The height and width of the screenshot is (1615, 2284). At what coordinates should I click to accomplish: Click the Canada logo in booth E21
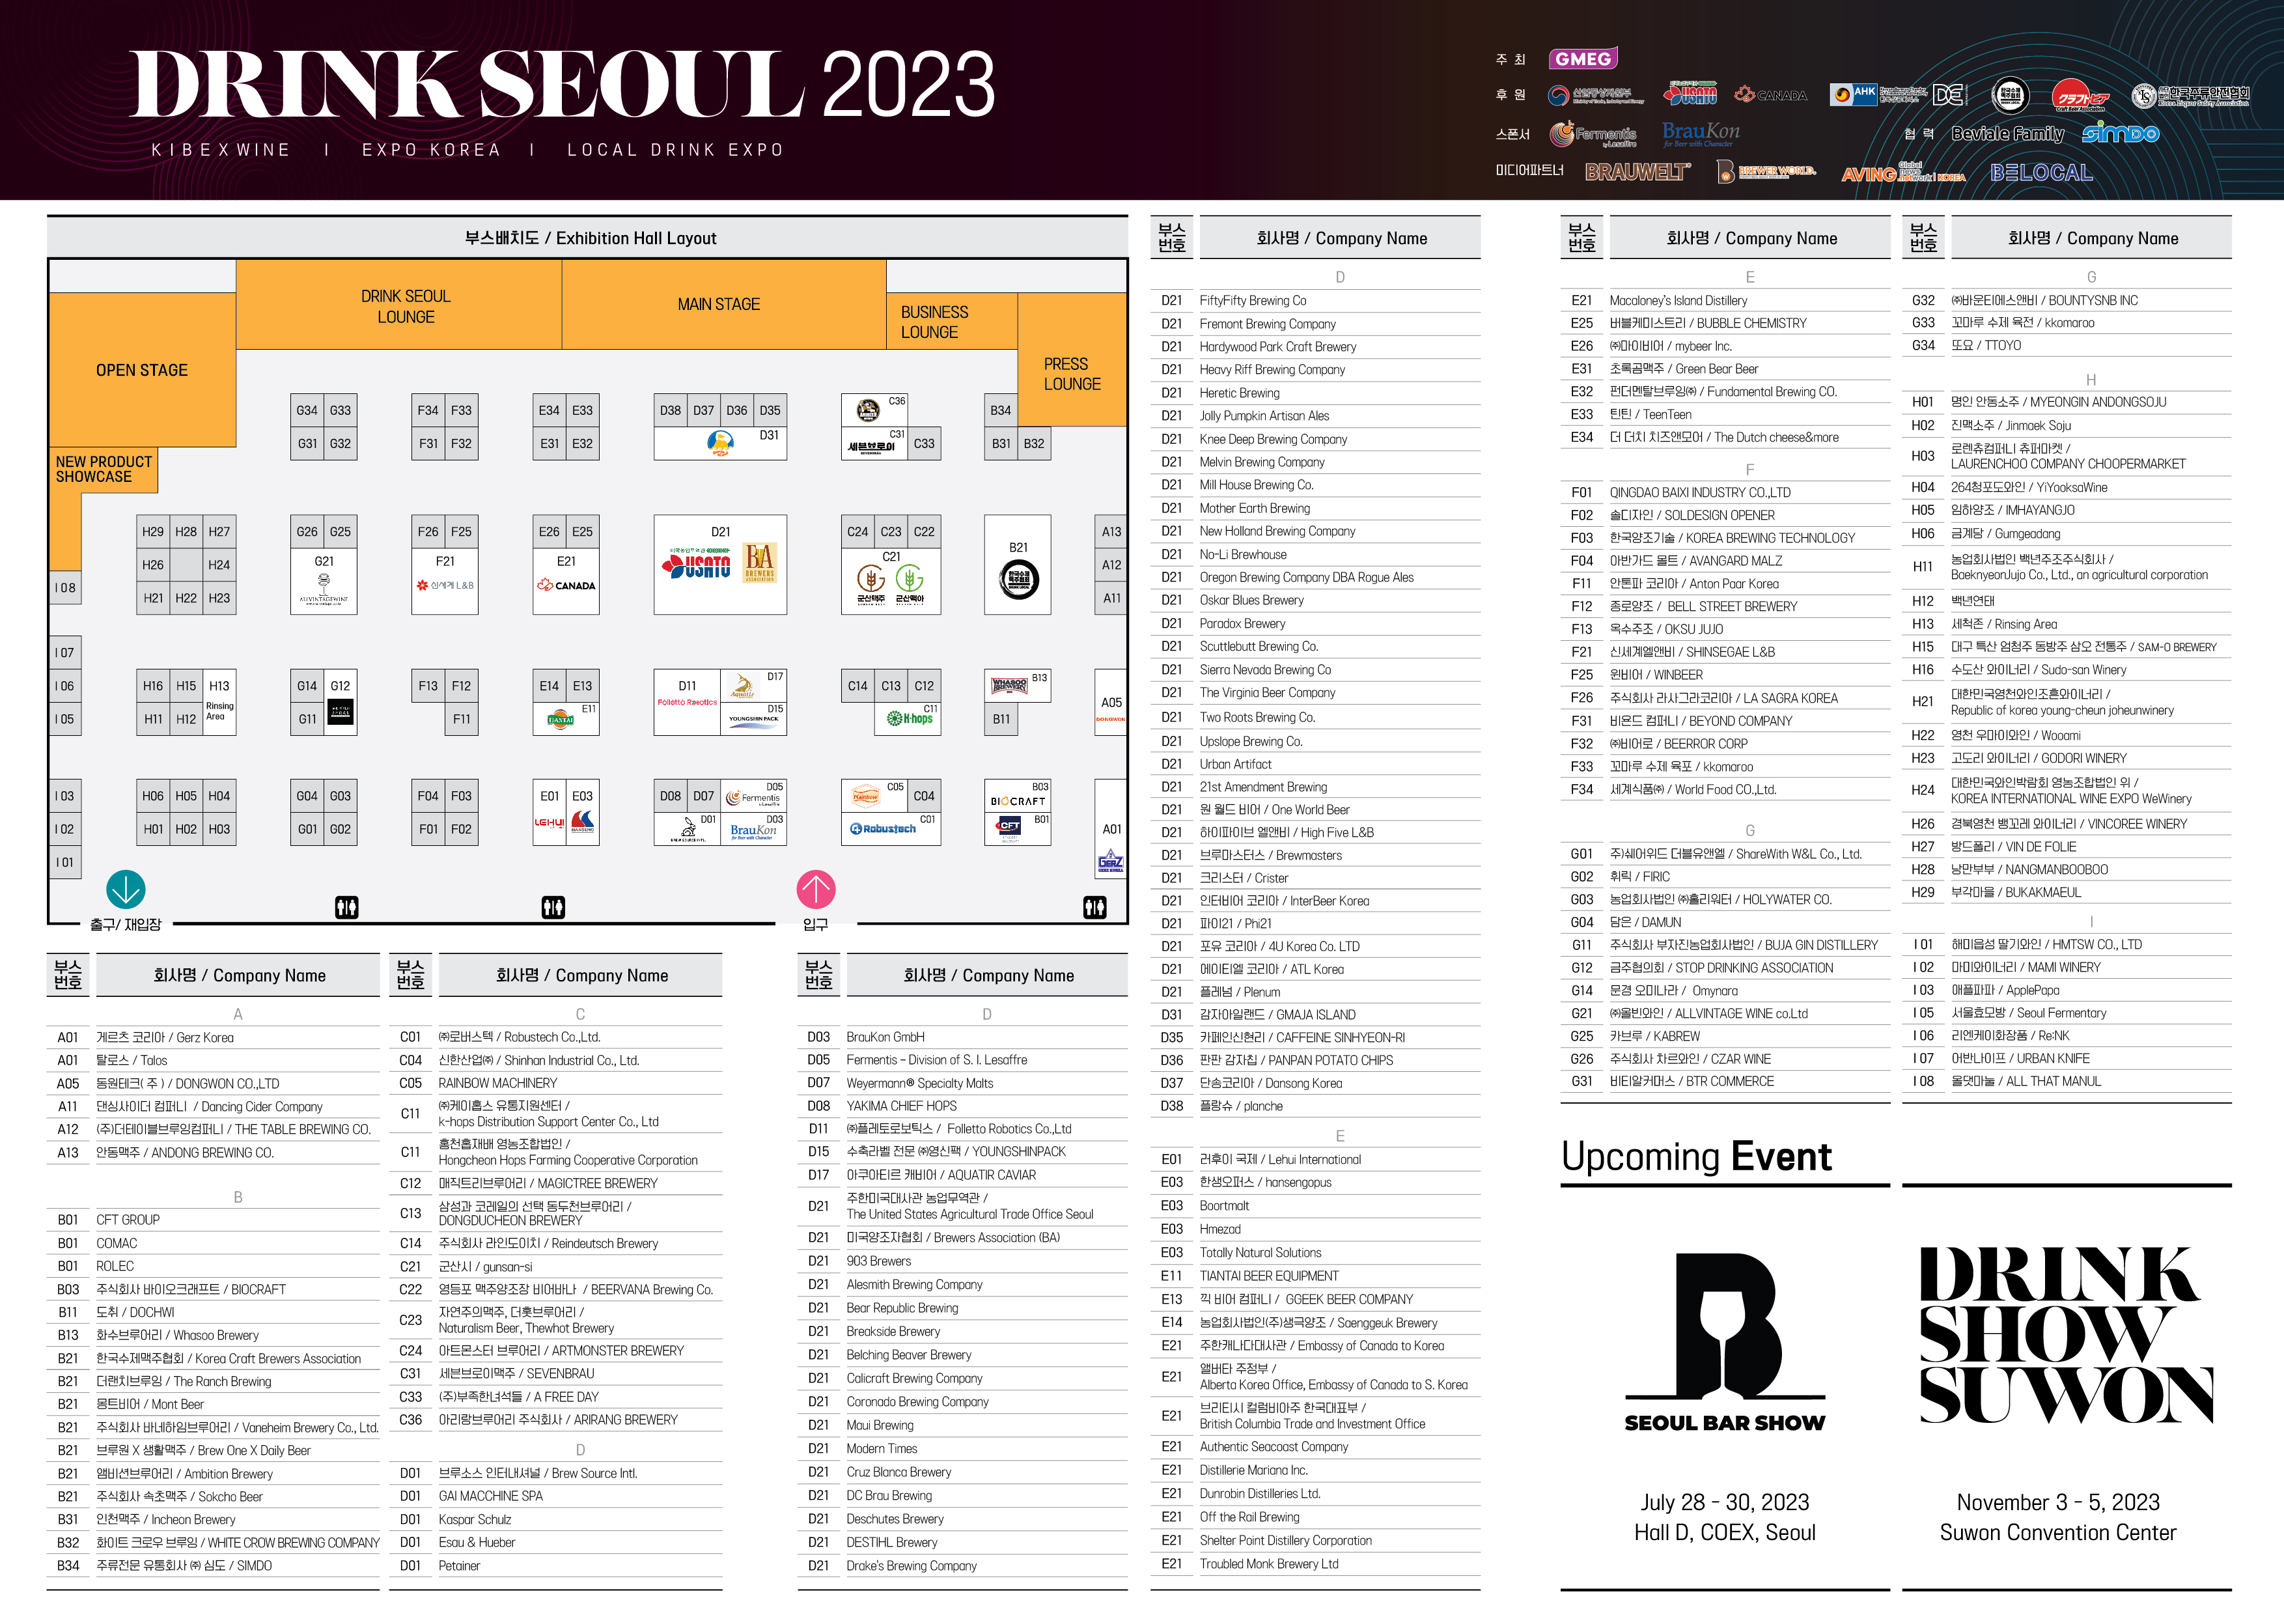point(566,585)
